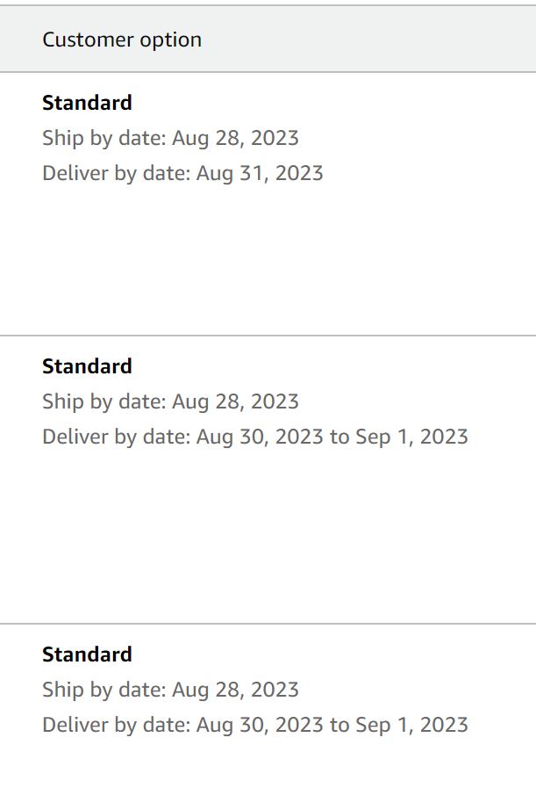
Task: Select the Standard label in the last order
Action: tap(87, 654)
